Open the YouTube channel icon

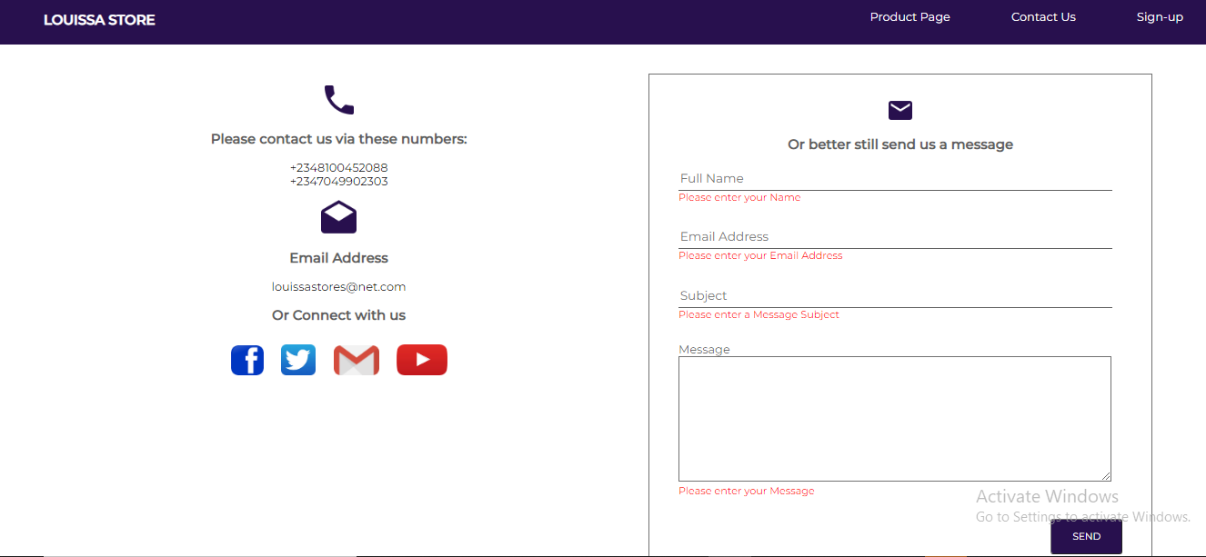[421, 360]
